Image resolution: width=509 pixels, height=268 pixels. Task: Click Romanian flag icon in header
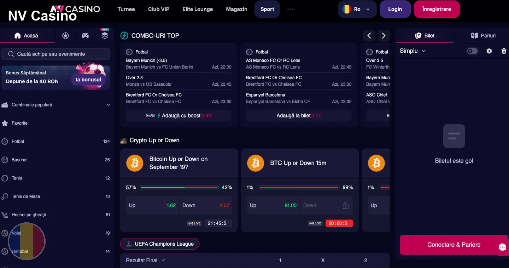[347, 9]
